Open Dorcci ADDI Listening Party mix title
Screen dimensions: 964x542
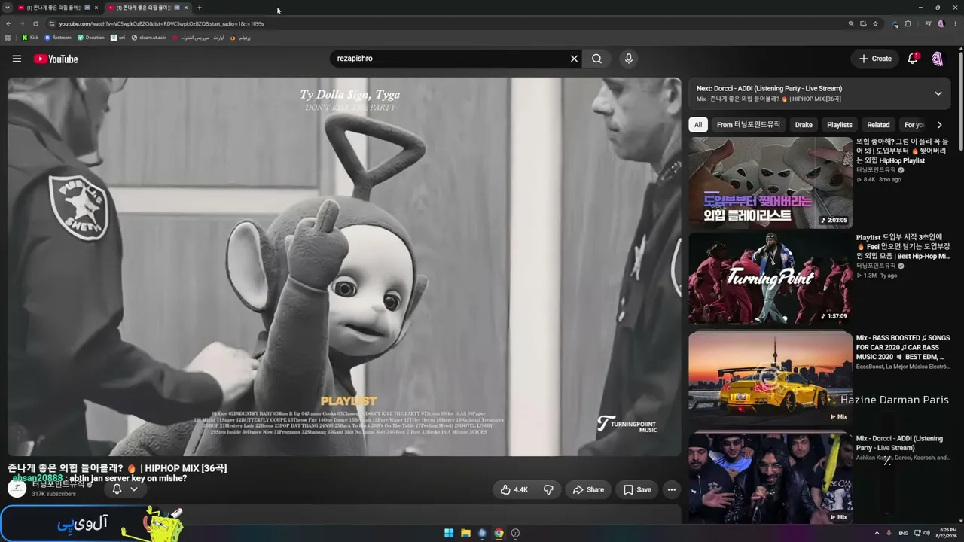tap(899, 443)
